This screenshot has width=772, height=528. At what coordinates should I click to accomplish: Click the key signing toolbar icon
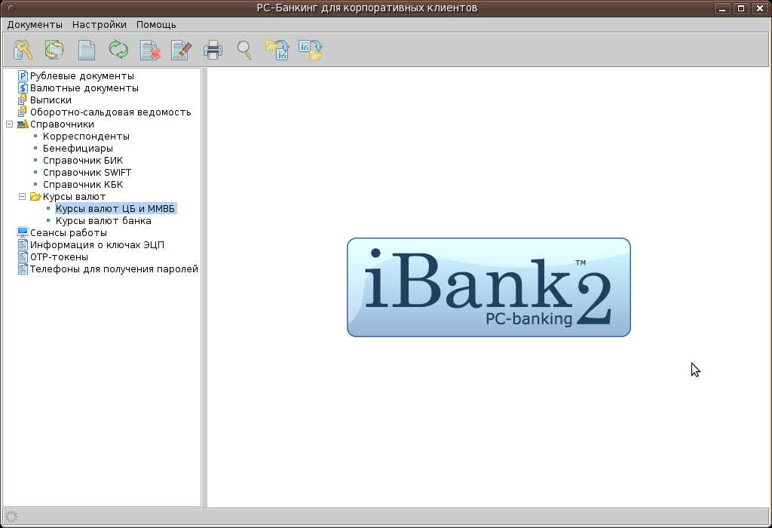(23, 51)
